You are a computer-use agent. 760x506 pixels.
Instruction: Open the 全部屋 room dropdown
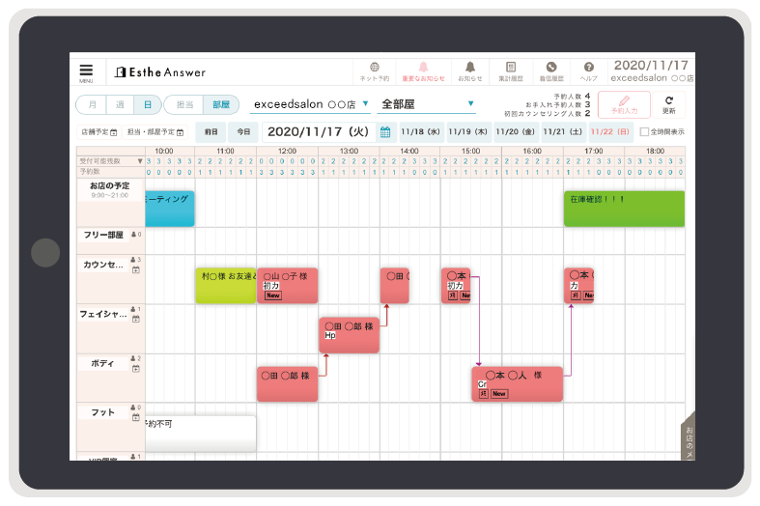(470, 103)
